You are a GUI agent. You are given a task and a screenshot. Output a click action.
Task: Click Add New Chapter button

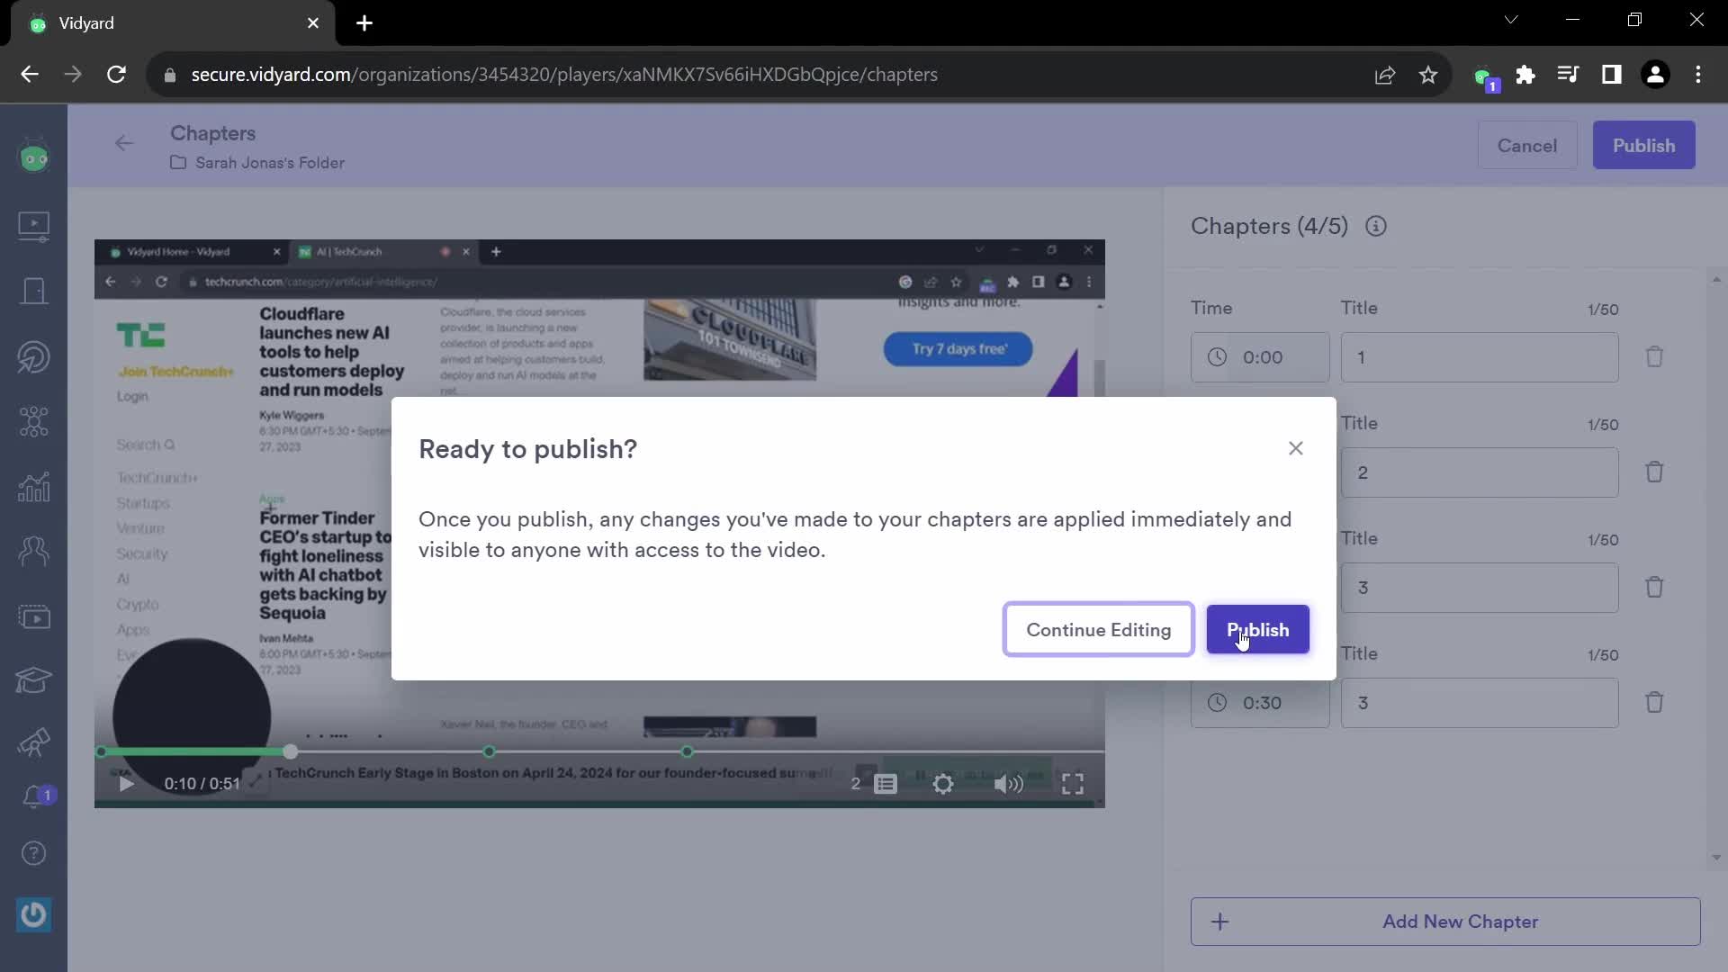point(1445,922)
